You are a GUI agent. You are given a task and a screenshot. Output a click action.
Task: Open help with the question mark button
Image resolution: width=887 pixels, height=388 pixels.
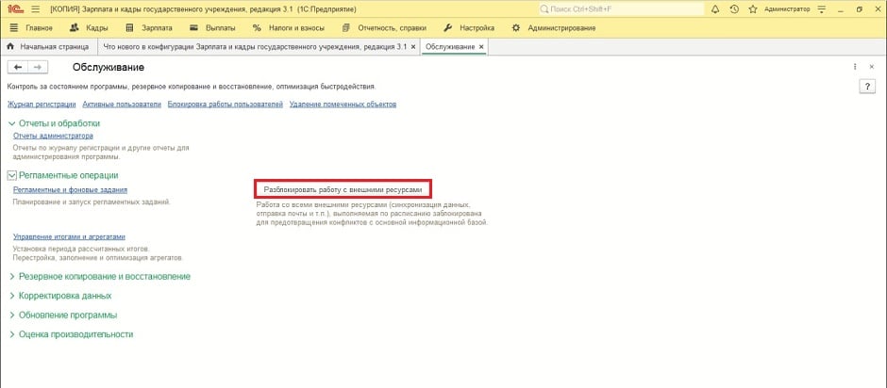pos(867,87)
